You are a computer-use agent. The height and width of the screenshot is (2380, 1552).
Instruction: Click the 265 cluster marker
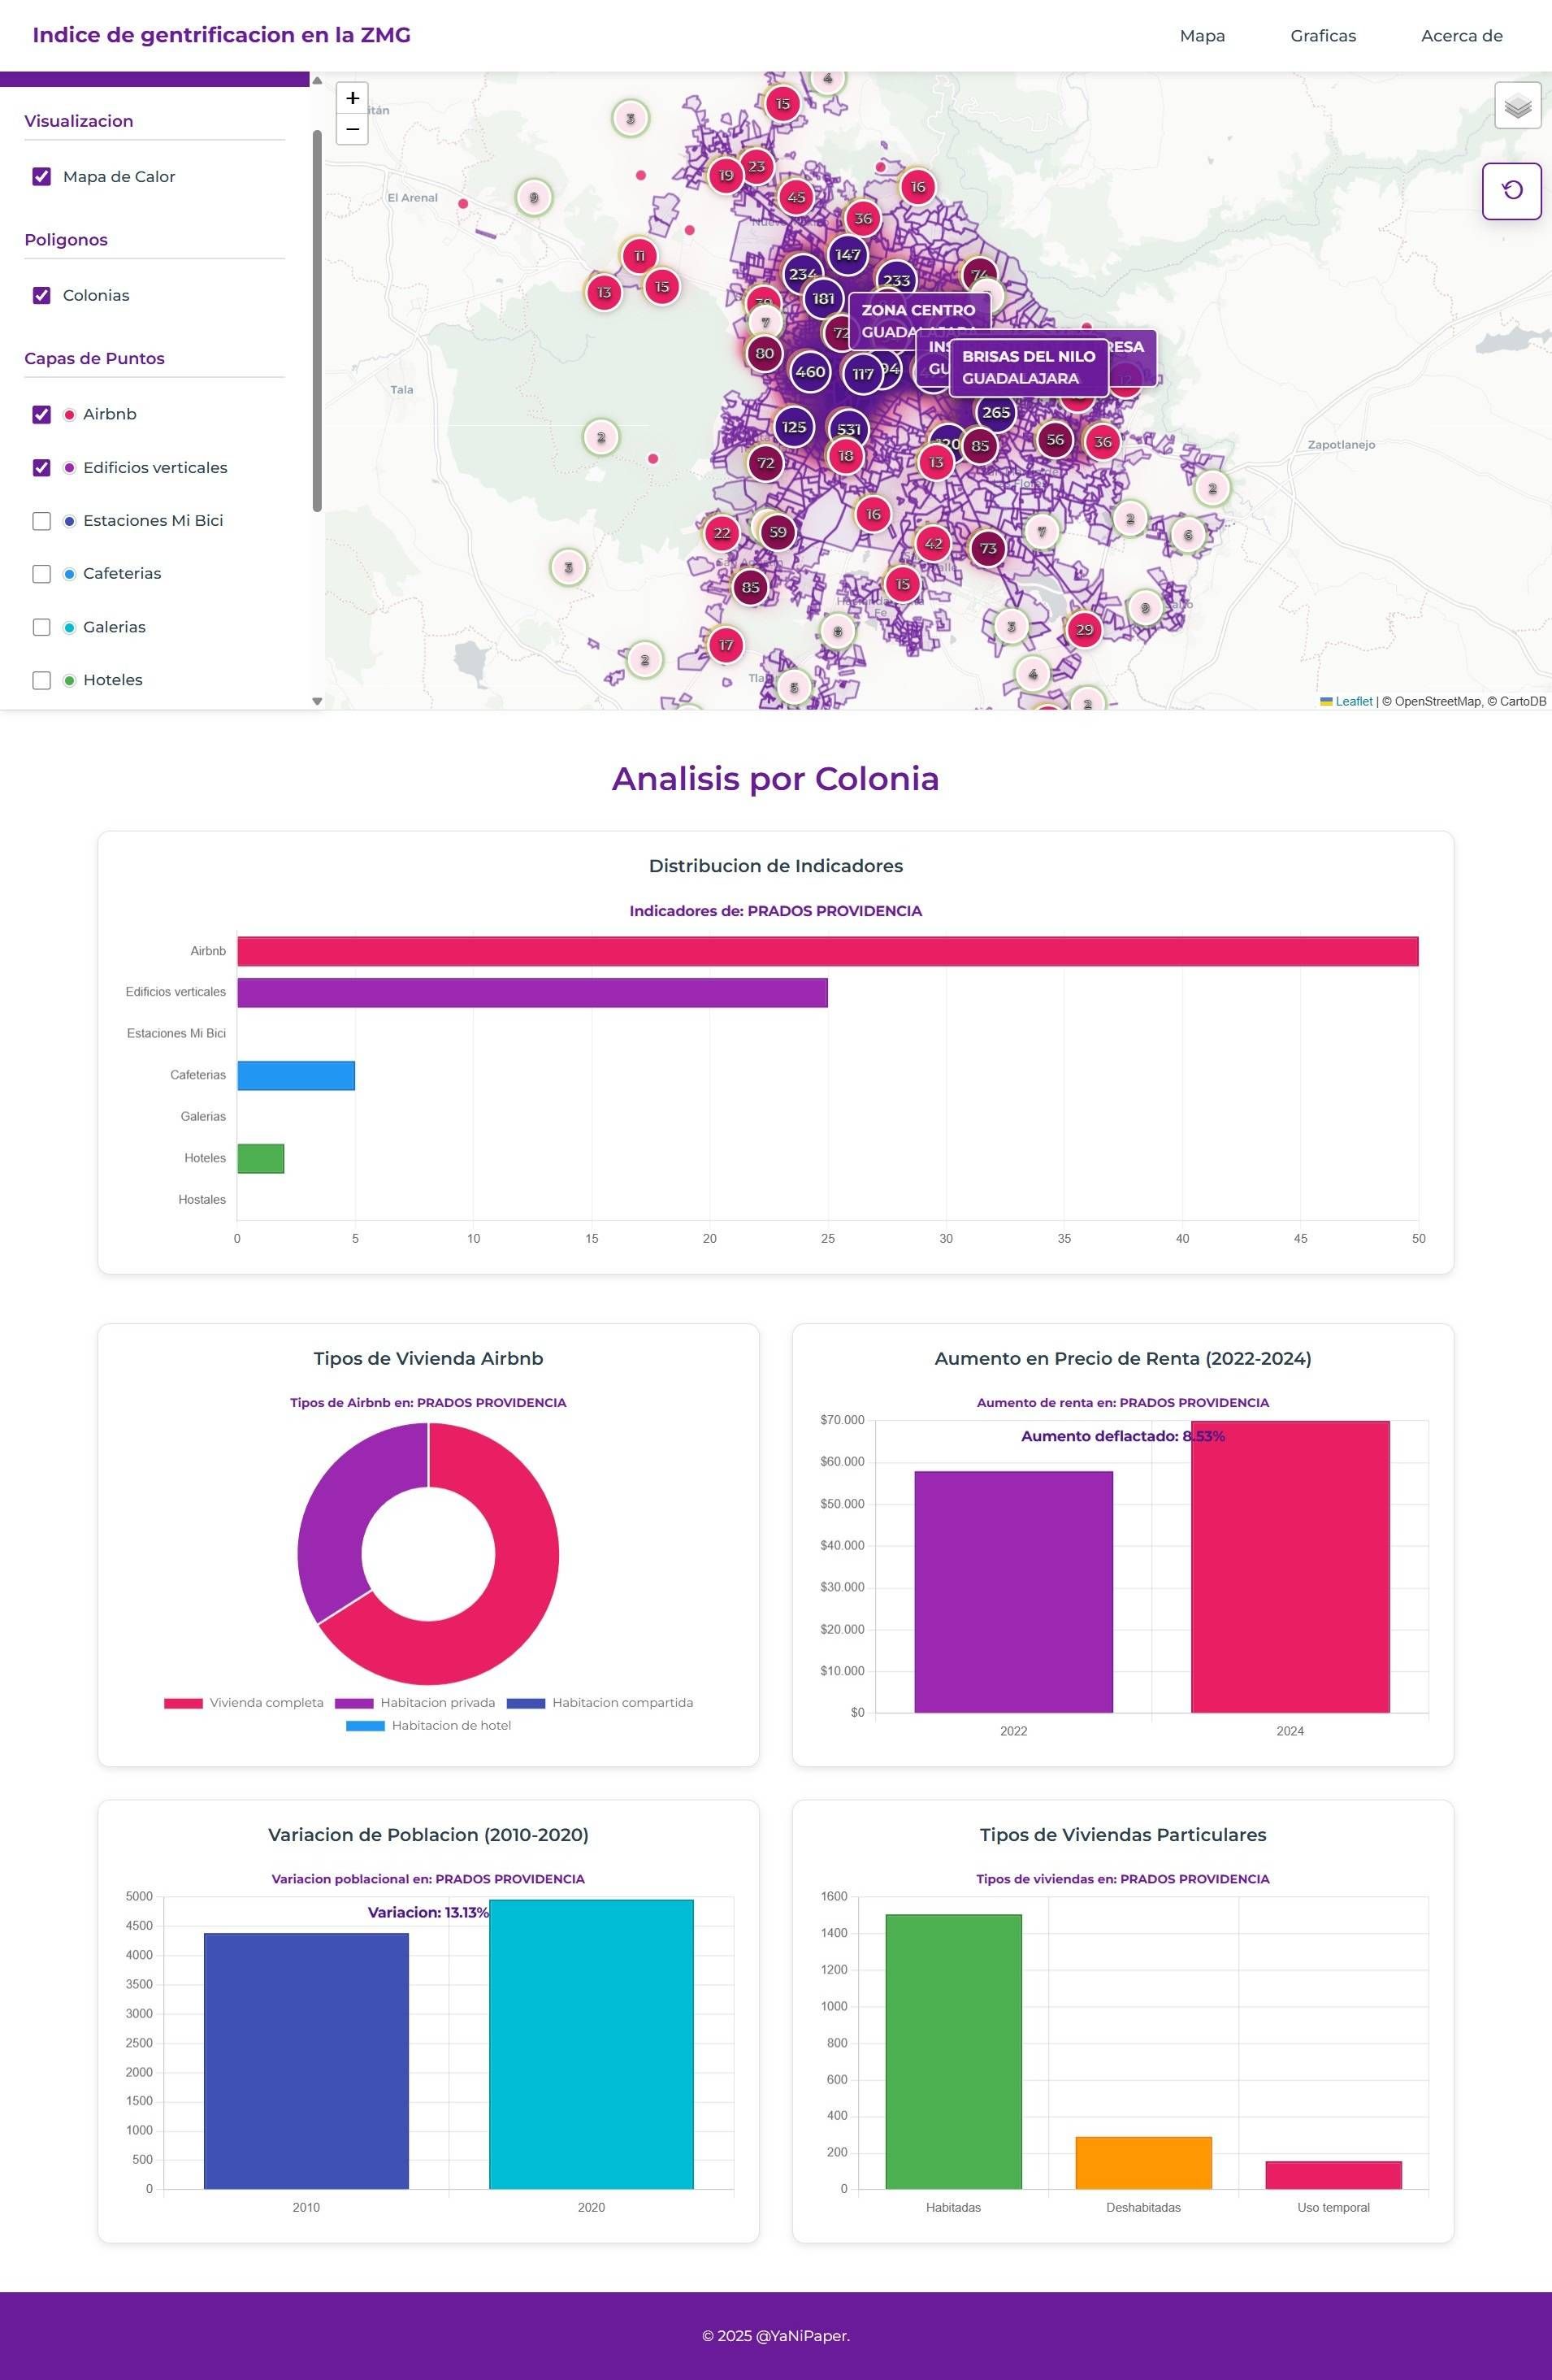[995, 412]
